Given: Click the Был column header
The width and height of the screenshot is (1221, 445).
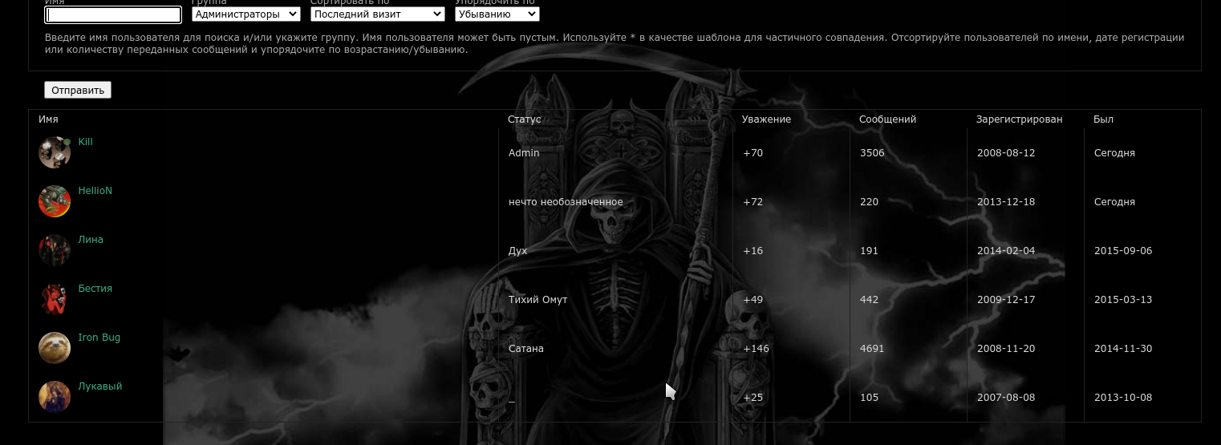Looking at the screenshot, I should [x=1104, y=119].
